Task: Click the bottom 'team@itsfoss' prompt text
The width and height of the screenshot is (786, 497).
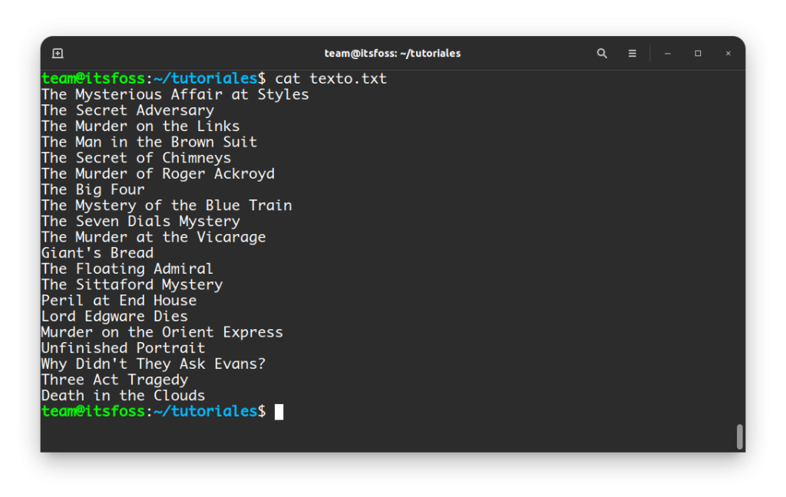Action: [x=93, y=411]
